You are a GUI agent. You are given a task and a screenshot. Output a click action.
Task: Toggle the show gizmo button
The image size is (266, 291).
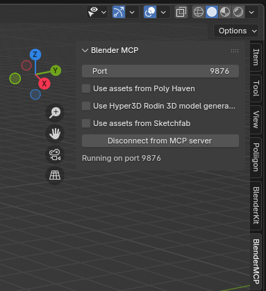(119, 12)
